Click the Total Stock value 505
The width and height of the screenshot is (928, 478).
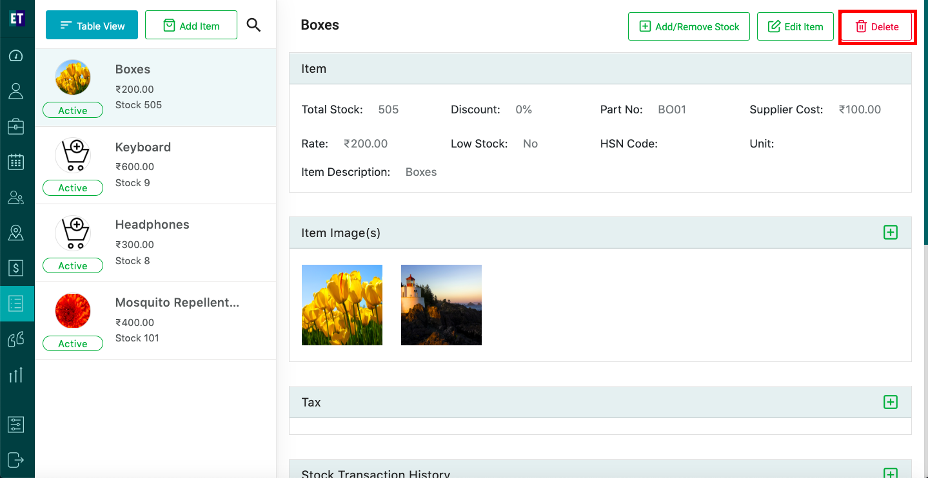(388, 110)
